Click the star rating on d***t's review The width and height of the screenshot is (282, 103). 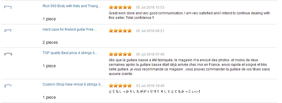point(120,31)
